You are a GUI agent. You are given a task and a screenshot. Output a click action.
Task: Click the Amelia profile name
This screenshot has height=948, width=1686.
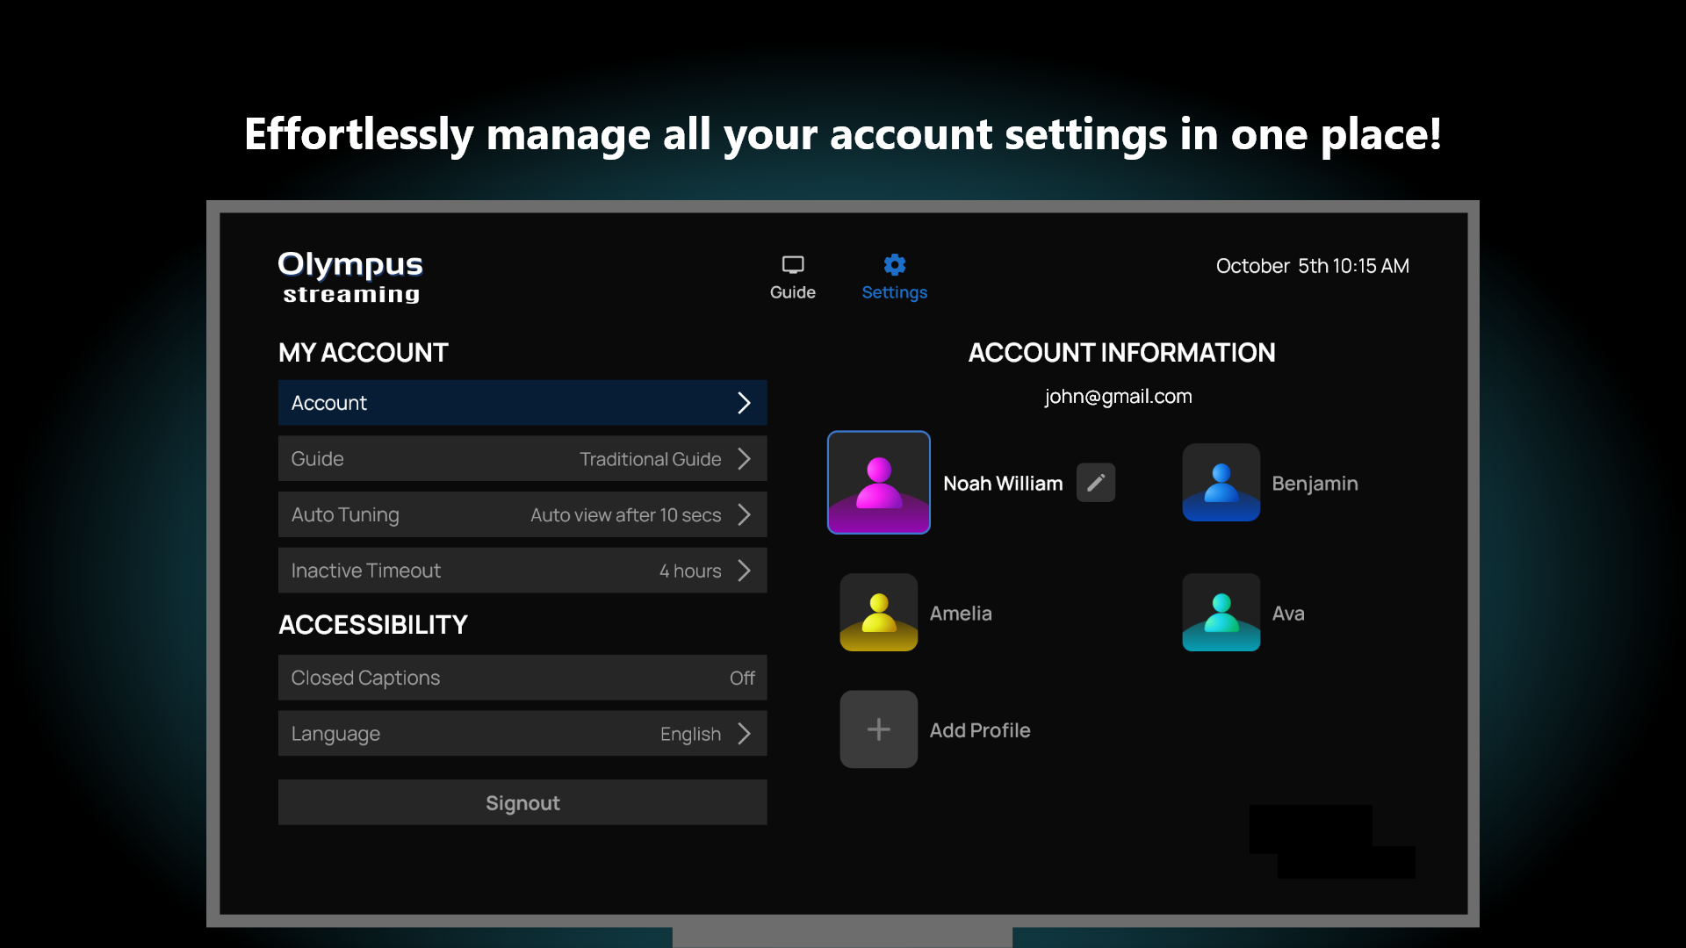(x=961, y=614)
